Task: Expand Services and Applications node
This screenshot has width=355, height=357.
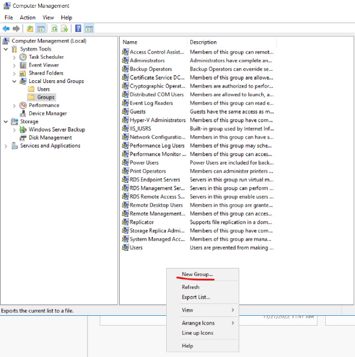Action: (x=6, y=146)
